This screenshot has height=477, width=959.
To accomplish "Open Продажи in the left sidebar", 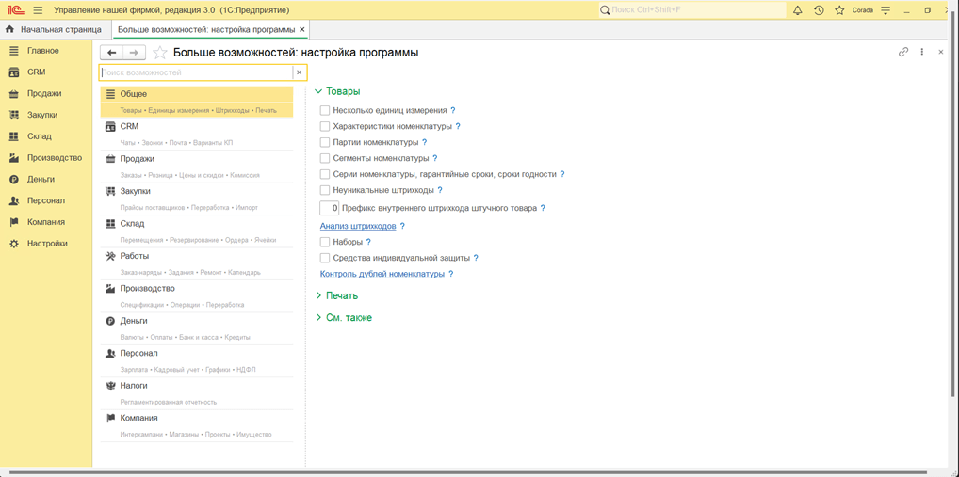I will coord(44,93).
